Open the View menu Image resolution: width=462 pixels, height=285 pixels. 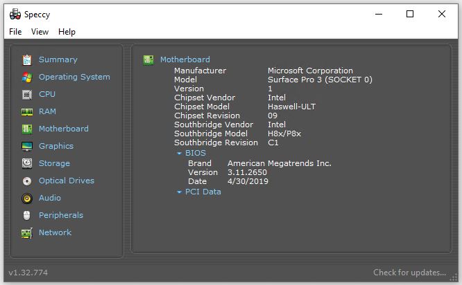click(40, 32)
